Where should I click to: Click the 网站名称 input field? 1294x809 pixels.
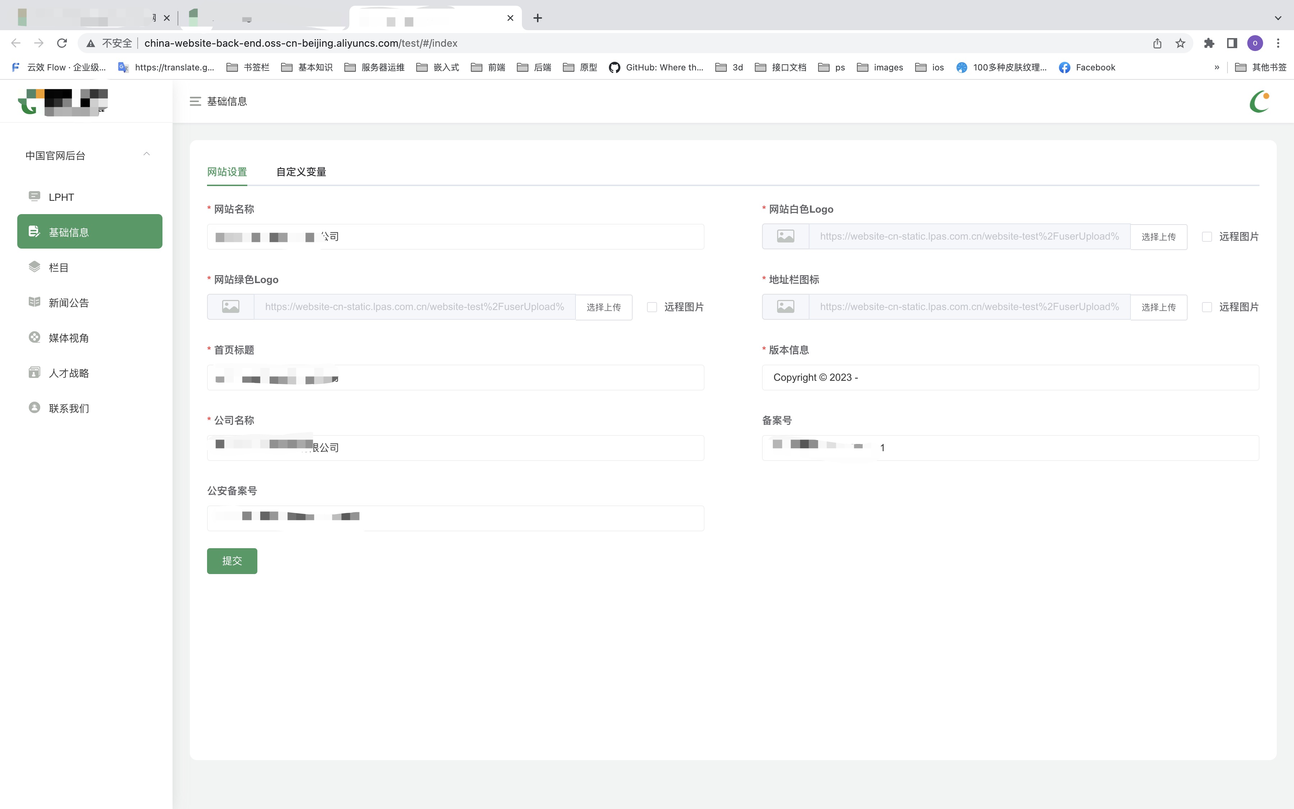click(x=455, y=236)
